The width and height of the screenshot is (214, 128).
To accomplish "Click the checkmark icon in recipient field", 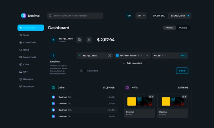I will click(x=80, y=55).
